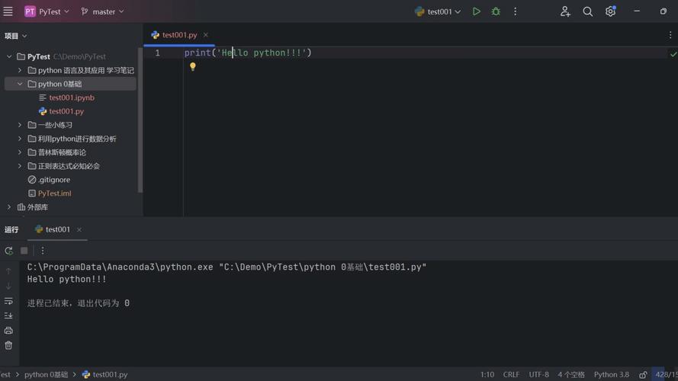
Task: Expand the 外部库 node
Action: (x=9, y=207)
